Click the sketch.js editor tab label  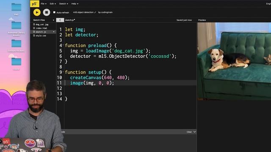70,20
